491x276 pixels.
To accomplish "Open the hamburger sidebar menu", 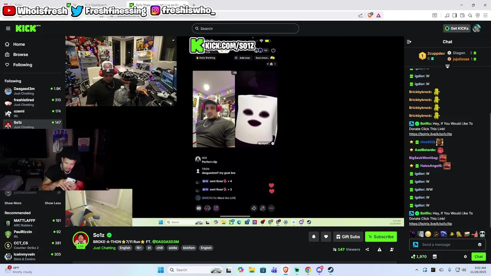I will tap(8, 28).
